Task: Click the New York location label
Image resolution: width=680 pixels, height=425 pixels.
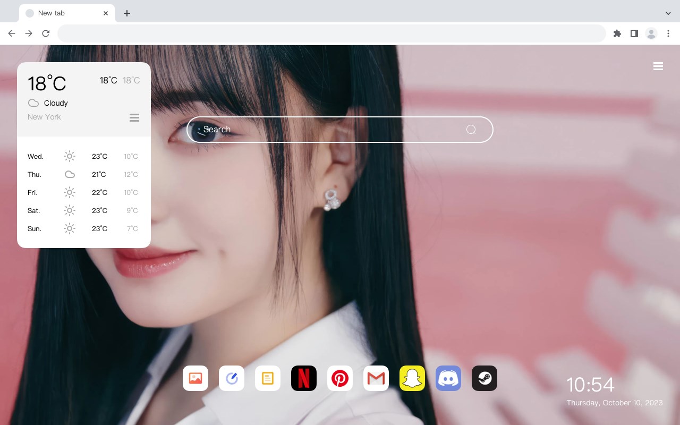Action: (44, 117)
